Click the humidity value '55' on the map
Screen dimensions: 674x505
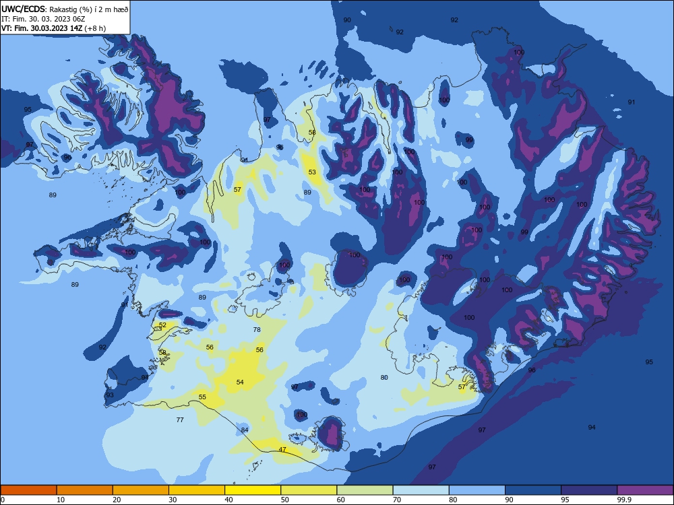click(202, 397)
